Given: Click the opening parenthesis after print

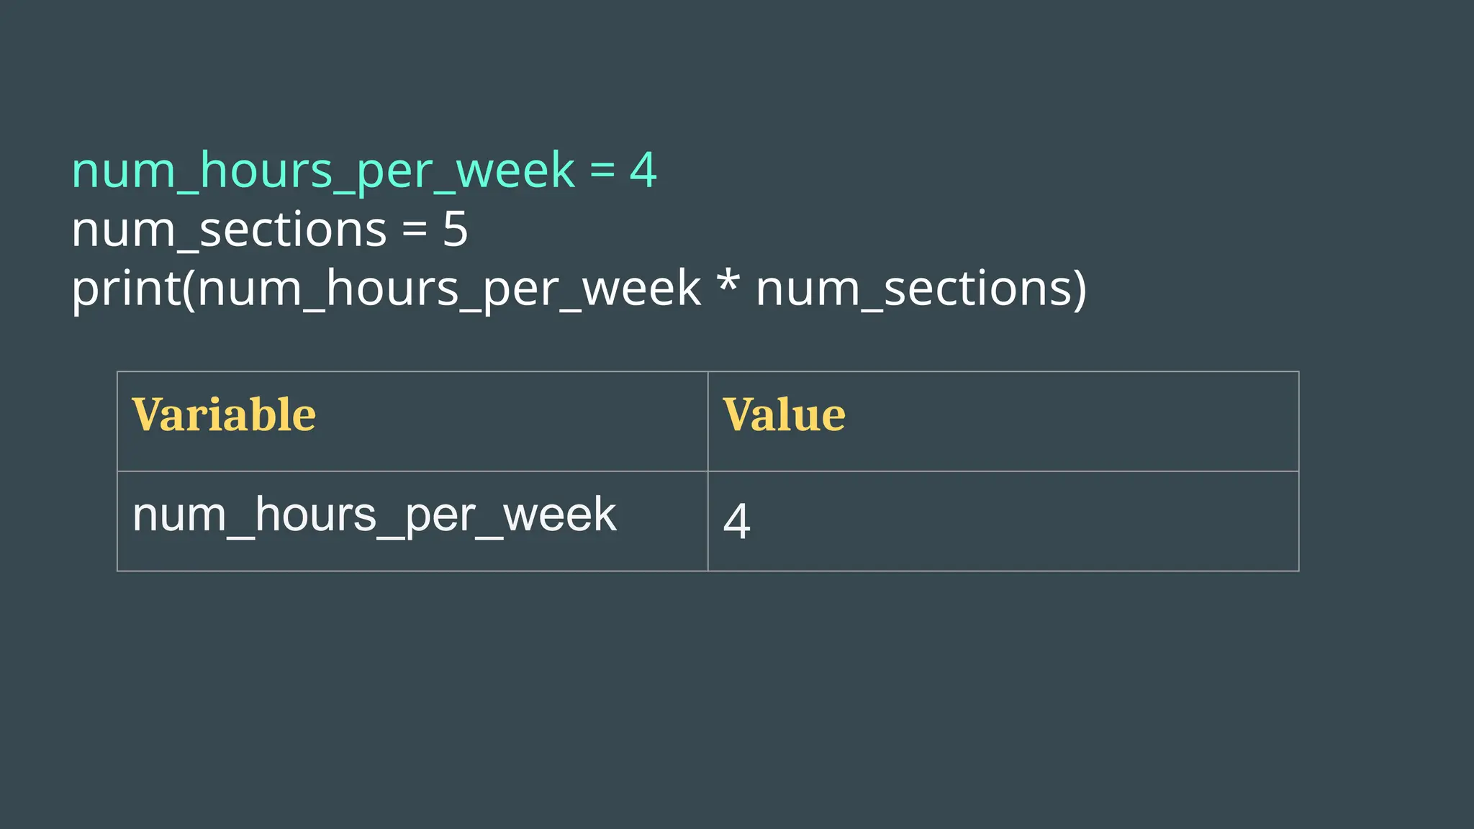Looking at the screenshot, I should (x=189, y=289).
